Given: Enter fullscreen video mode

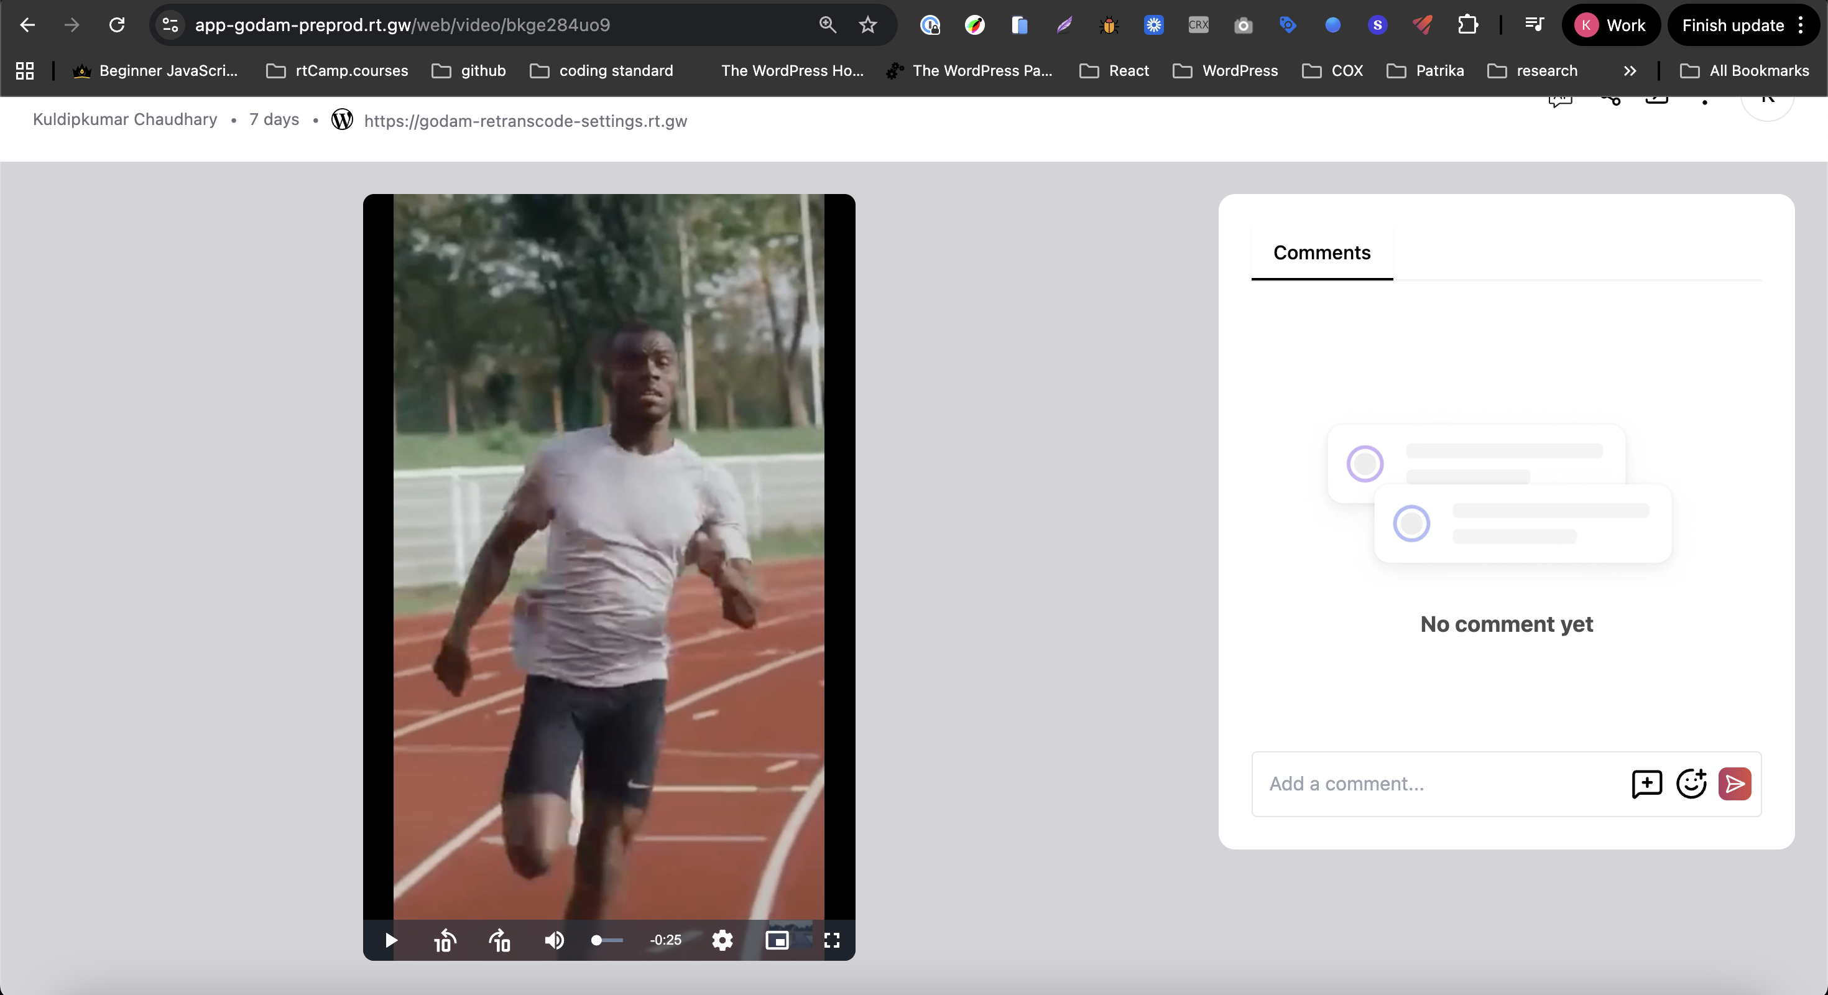Looking at the screenshot, I should tap(832, 940).
